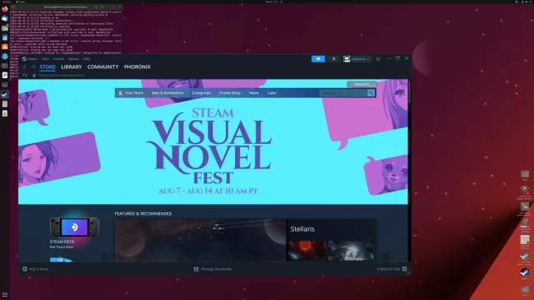Go back with the navigation arrow
Image resolution: width=534 pixels, height=300 pixels.
pyautogui.click(x=25, y=67)
